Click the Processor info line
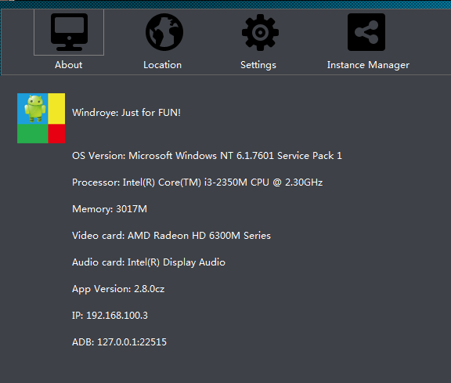 pos(197,182)
